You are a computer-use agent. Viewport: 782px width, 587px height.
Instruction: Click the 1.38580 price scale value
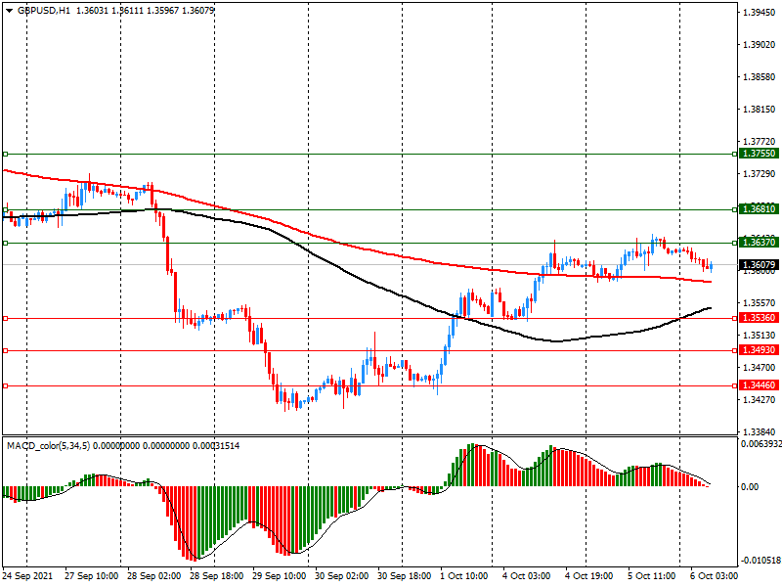pos(760,77)
